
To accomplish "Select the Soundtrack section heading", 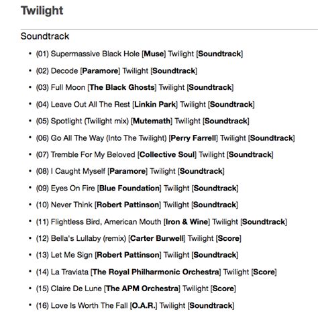I will pyautogui.click(x=45, y=36).
